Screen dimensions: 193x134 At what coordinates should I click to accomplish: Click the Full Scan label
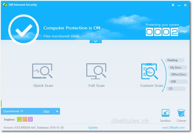tap(96, 86)
